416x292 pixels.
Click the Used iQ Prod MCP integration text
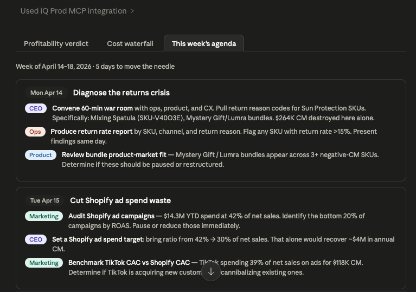point(73,11)
